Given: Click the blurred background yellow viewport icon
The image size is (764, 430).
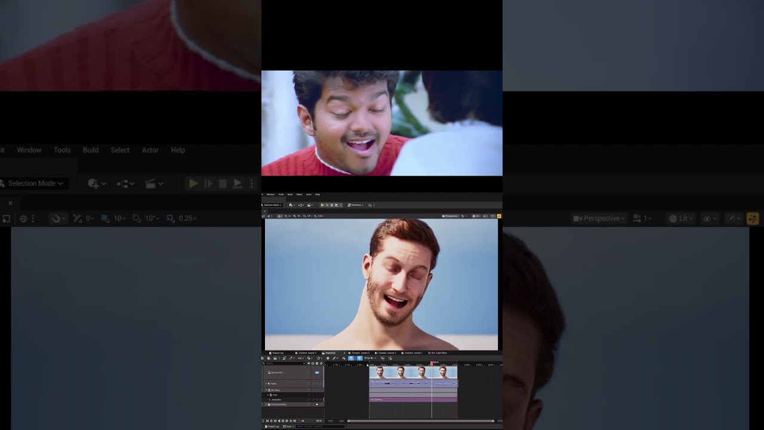Looking at the screenshot, I should click(752, 219).
